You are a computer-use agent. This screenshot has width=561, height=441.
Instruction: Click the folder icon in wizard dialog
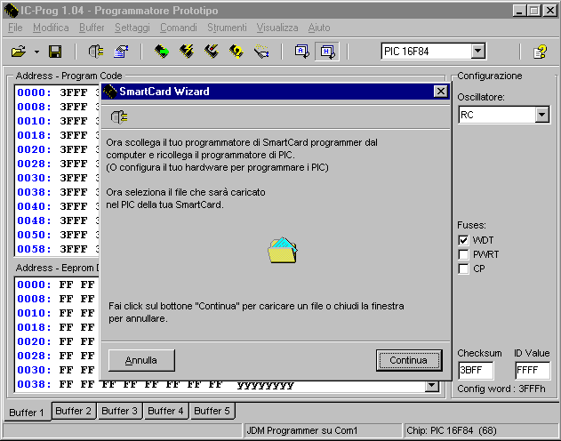click(x=283, y=250)
